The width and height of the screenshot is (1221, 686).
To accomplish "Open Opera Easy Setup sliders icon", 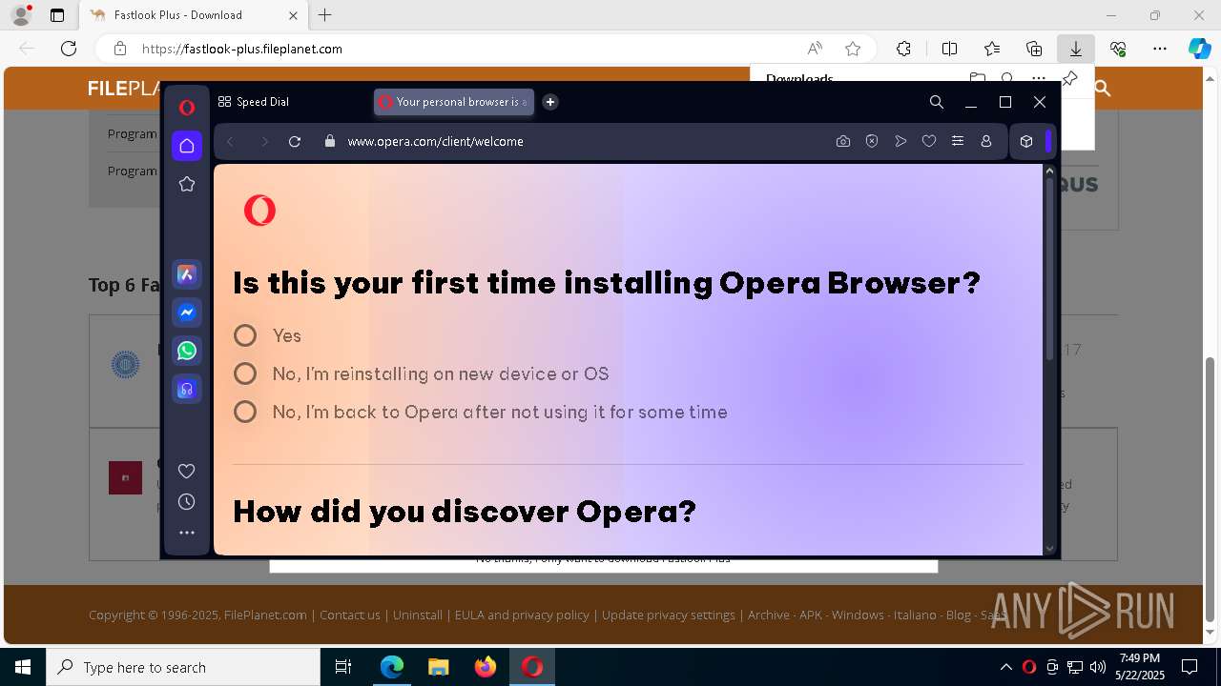I will 958,141.
